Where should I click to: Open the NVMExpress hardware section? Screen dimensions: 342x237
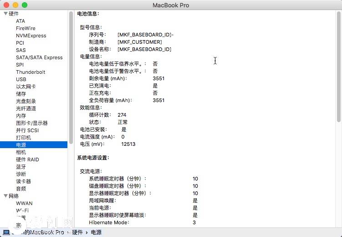(31, 36)
